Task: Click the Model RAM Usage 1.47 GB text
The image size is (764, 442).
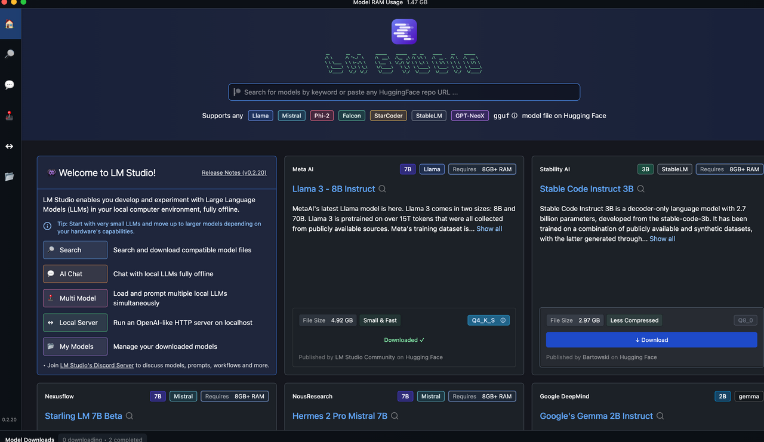Action: click(390, 2)
